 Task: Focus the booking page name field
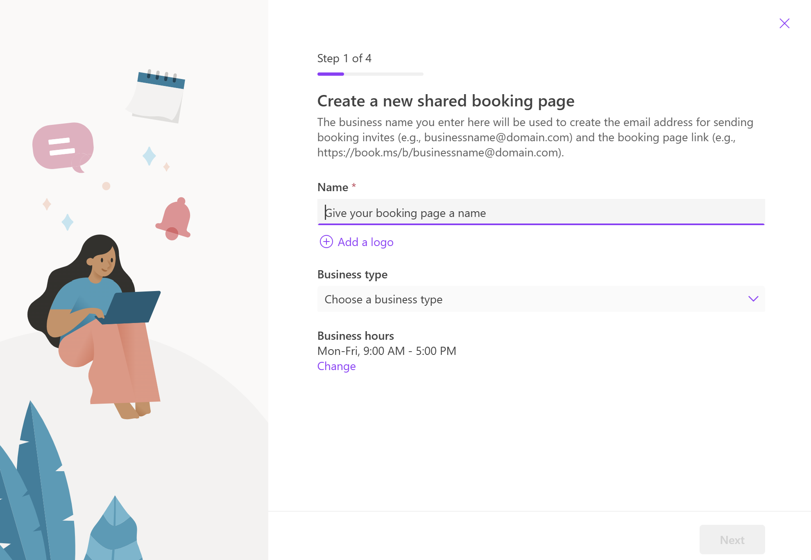pyautogui.click(x=541, y=212)
